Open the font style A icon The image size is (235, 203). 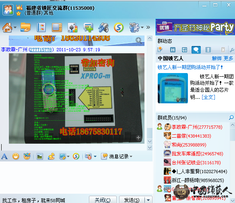tap(4, 157)
